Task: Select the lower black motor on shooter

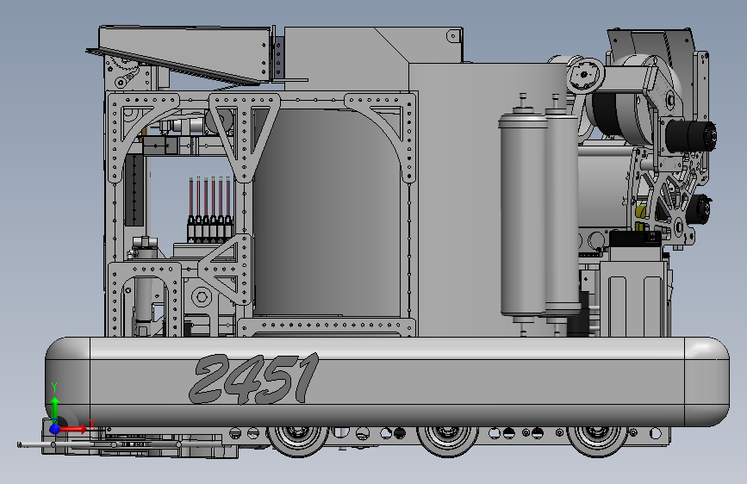Action: pos(700,208)
